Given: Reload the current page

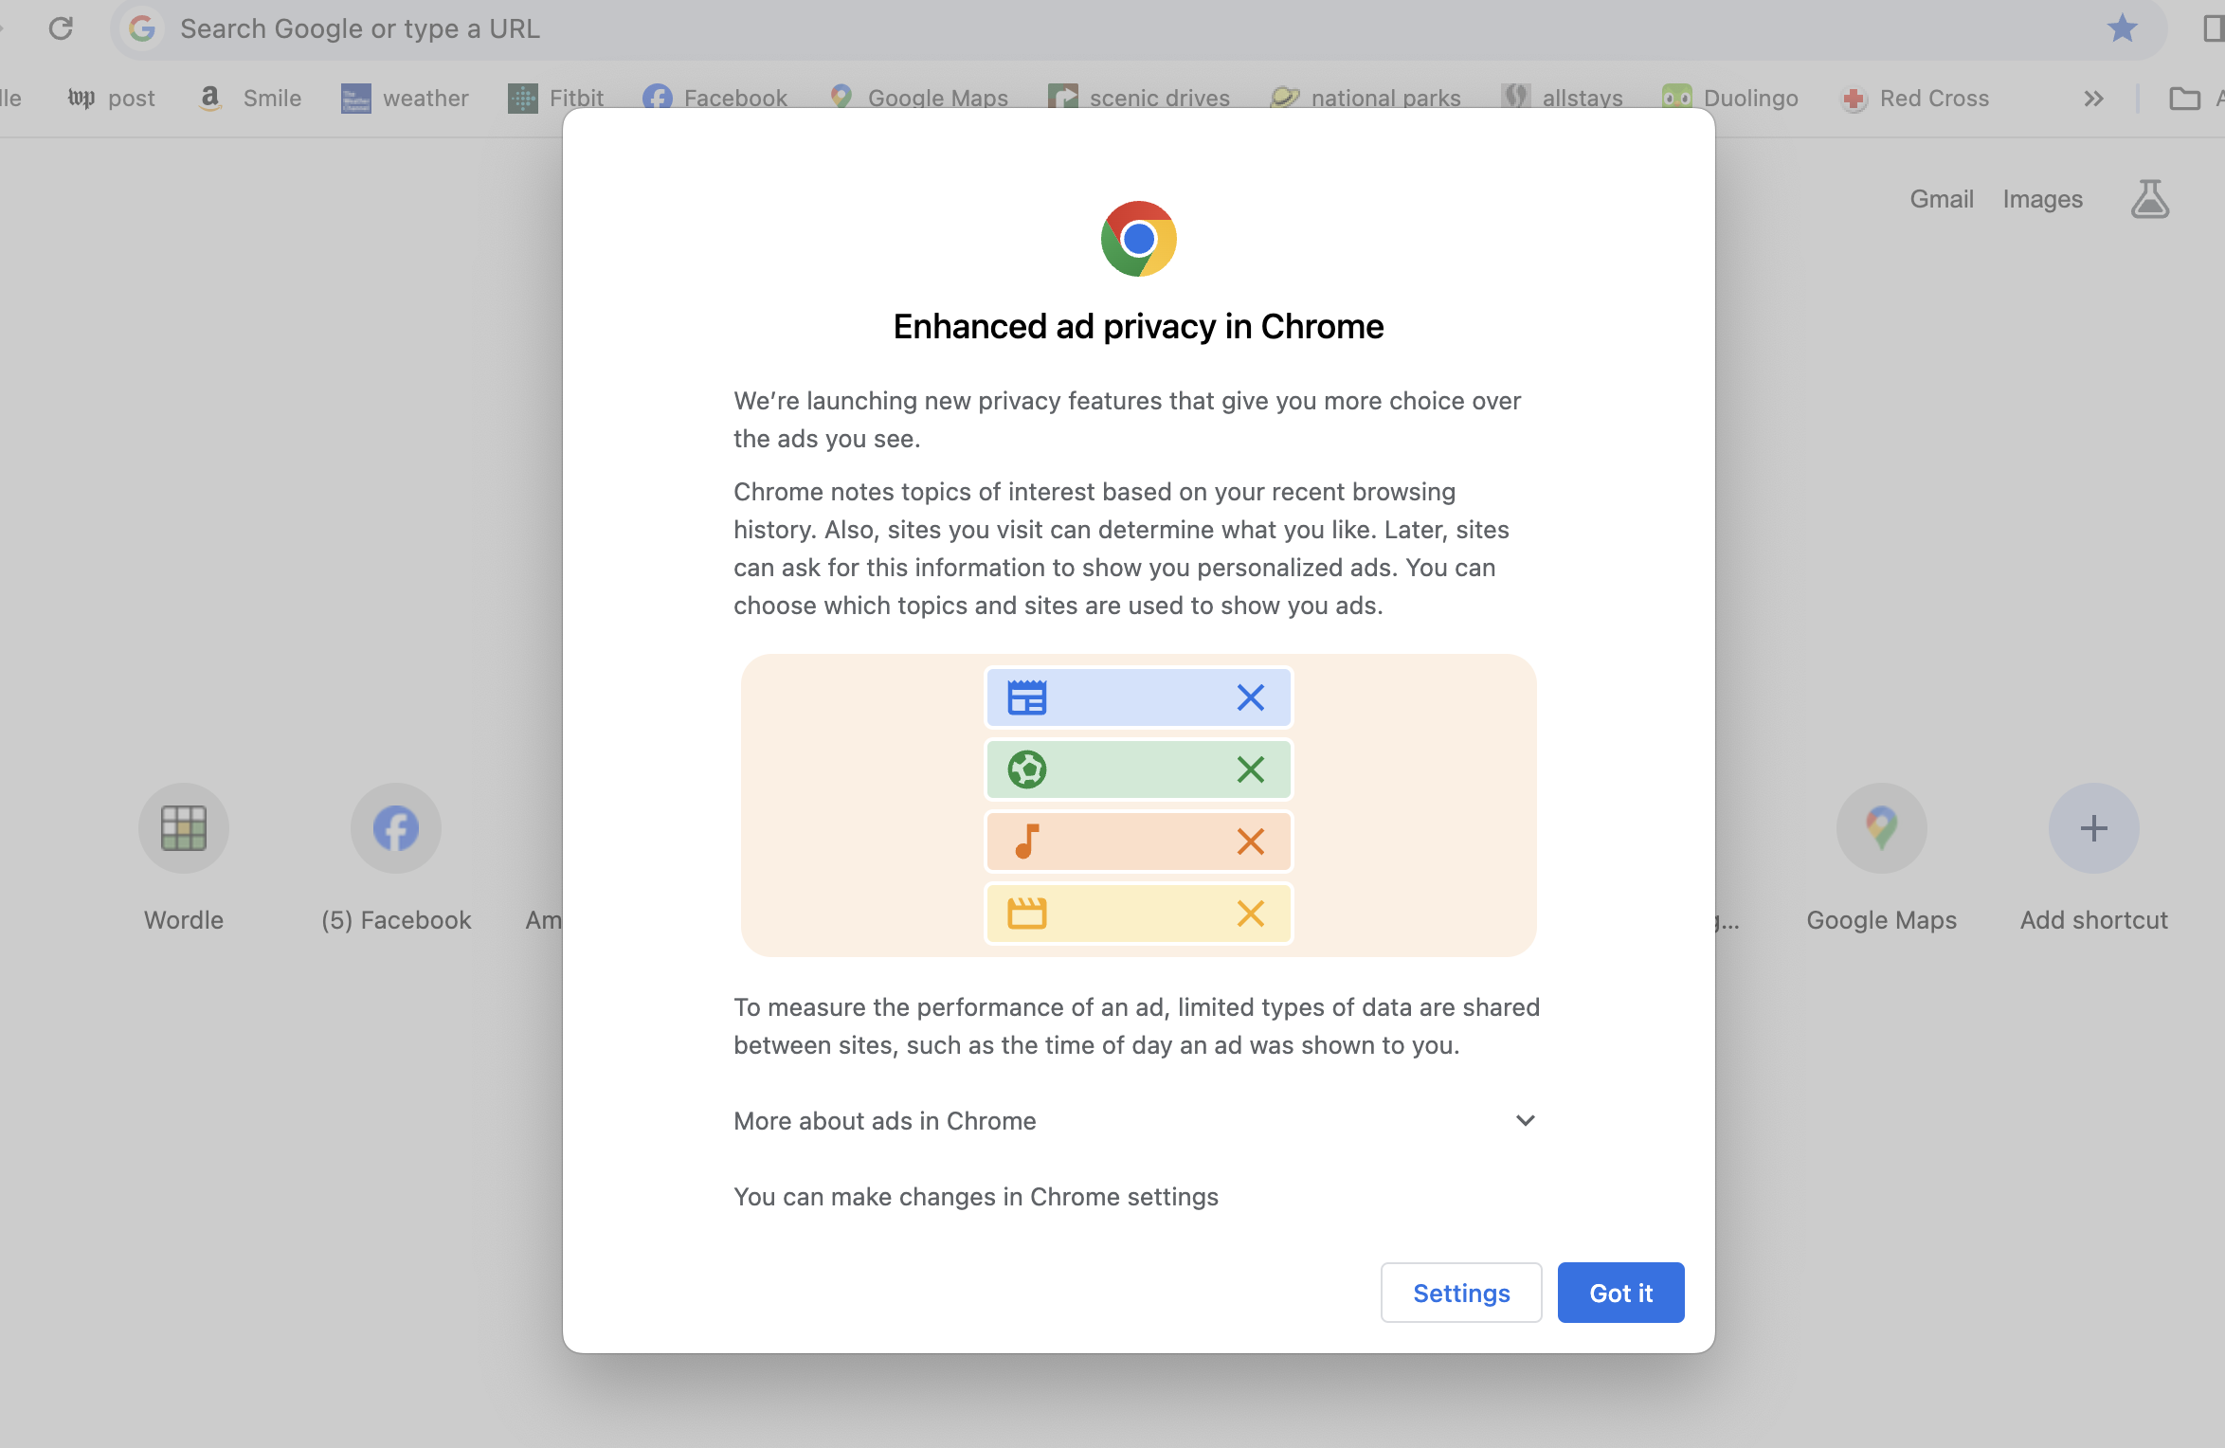Looking at the screenshot, I should 63,28.
